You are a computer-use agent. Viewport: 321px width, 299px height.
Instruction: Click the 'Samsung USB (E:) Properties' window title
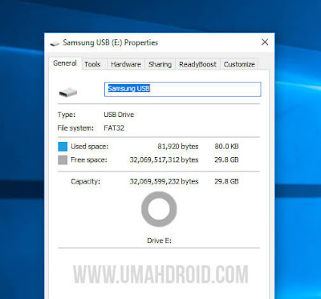click(x=111, y=42)
